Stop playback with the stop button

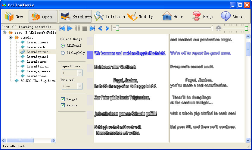[85, 28]
